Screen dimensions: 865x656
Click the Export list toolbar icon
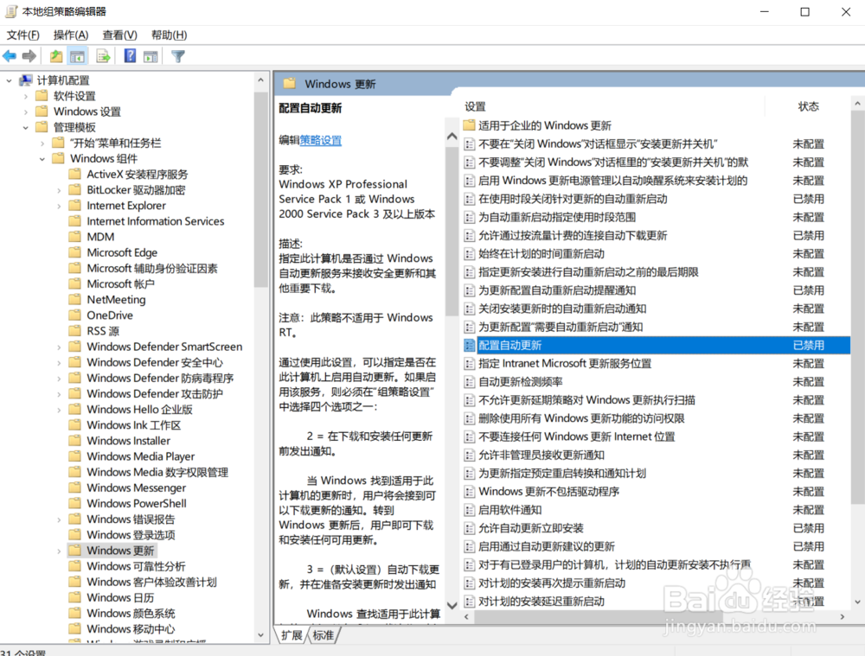coord(103,56)
